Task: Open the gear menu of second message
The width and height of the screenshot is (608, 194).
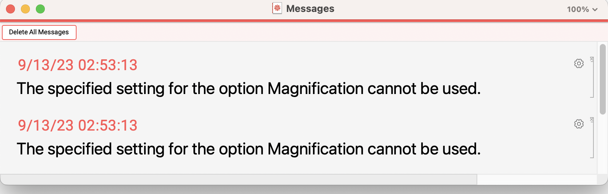Action: click(x=579, y=124)
